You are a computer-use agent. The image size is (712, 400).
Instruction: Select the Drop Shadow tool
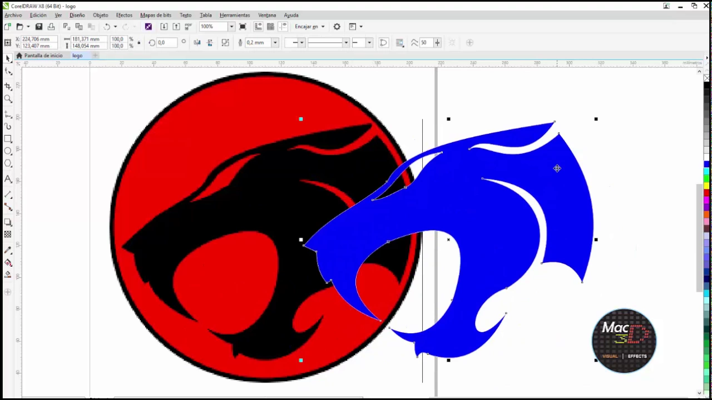8,222
